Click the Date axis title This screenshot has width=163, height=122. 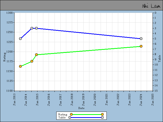(x=81, y=108)
